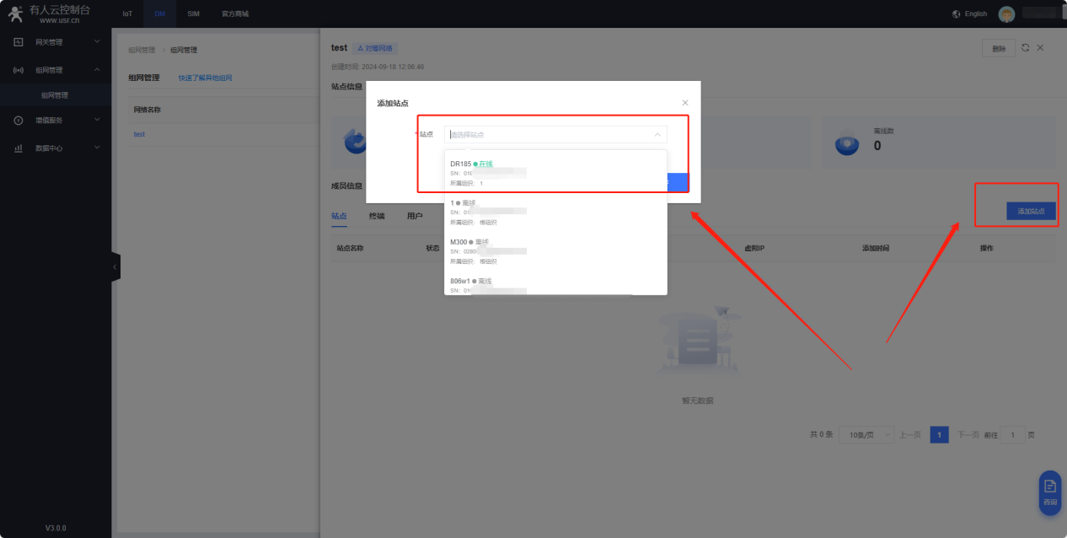Click the 增值服务 sidebar icon
Viewport: 1067px width, 538px height.
click(x=19, y=121)
